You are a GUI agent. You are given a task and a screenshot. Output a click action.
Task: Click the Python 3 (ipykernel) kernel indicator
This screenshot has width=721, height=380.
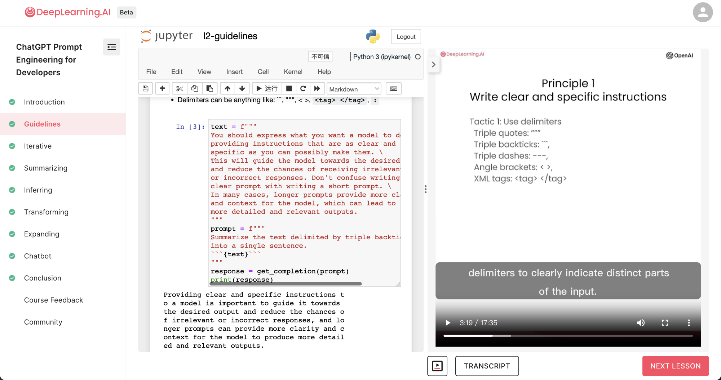[382, 57]
